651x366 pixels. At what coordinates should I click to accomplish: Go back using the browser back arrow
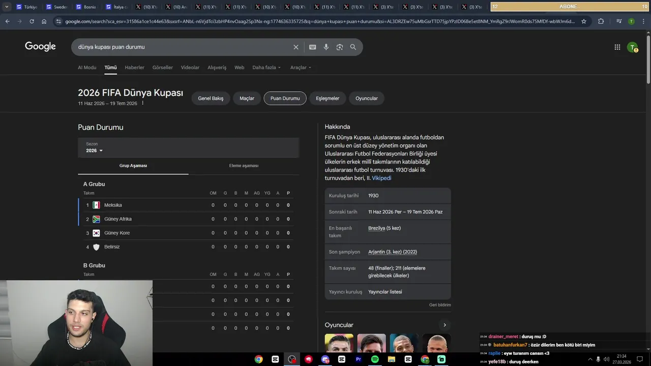[7, 21]
